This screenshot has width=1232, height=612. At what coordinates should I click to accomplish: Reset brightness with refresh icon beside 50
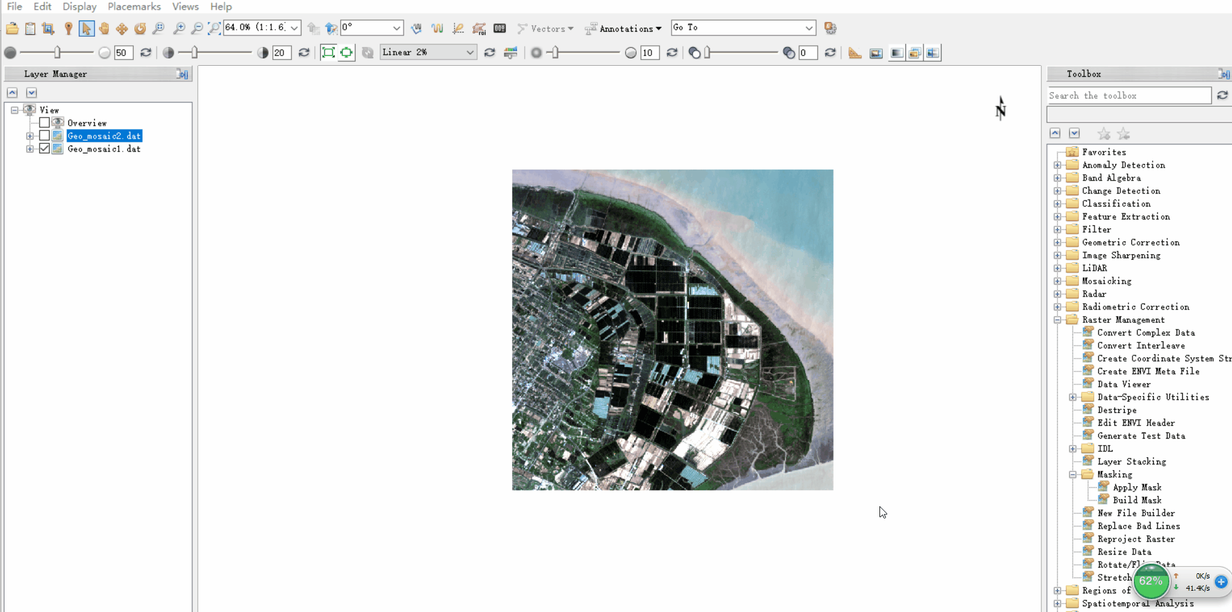146,53
